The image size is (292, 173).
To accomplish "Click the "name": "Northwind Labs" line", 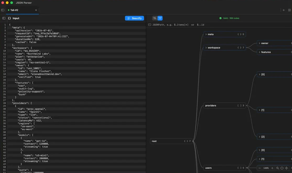I will point(33,54).
